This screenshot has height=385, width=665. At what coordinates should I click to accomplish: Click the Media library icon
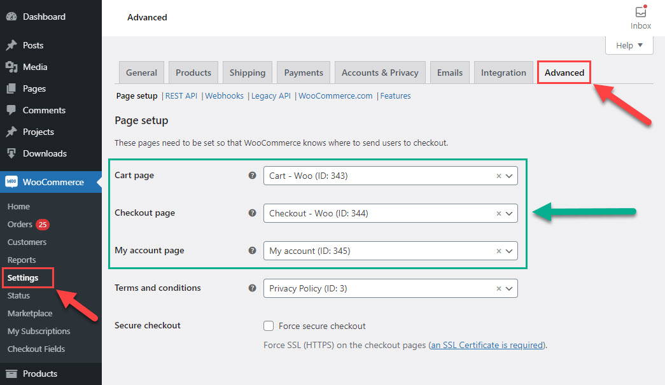click(11, 67)
